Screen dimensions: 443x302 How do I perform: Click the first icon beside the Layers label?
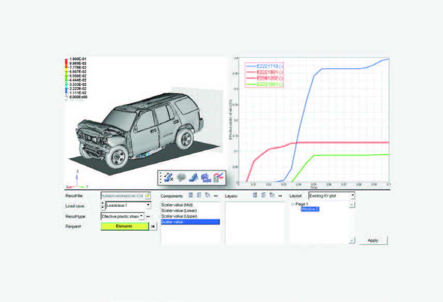pyautogui.click(x=255, y=196)
